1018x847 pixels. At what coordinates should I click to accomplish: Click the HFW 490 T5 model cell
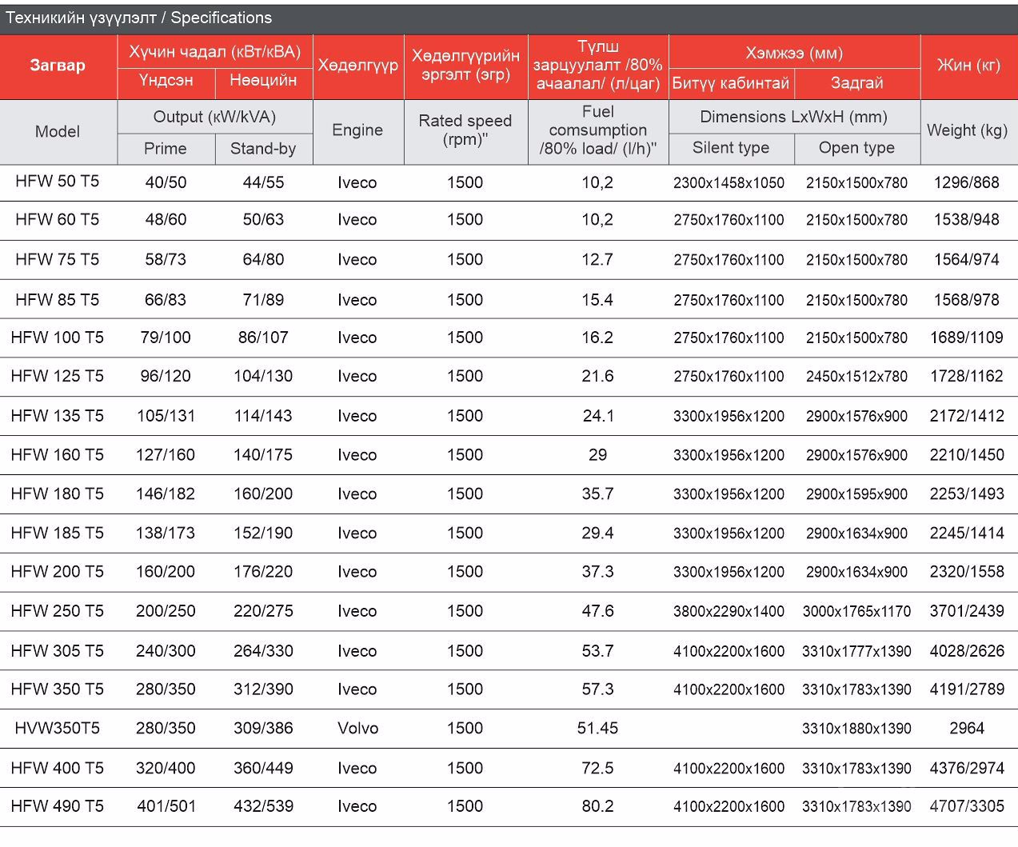[x=58, y=806]
